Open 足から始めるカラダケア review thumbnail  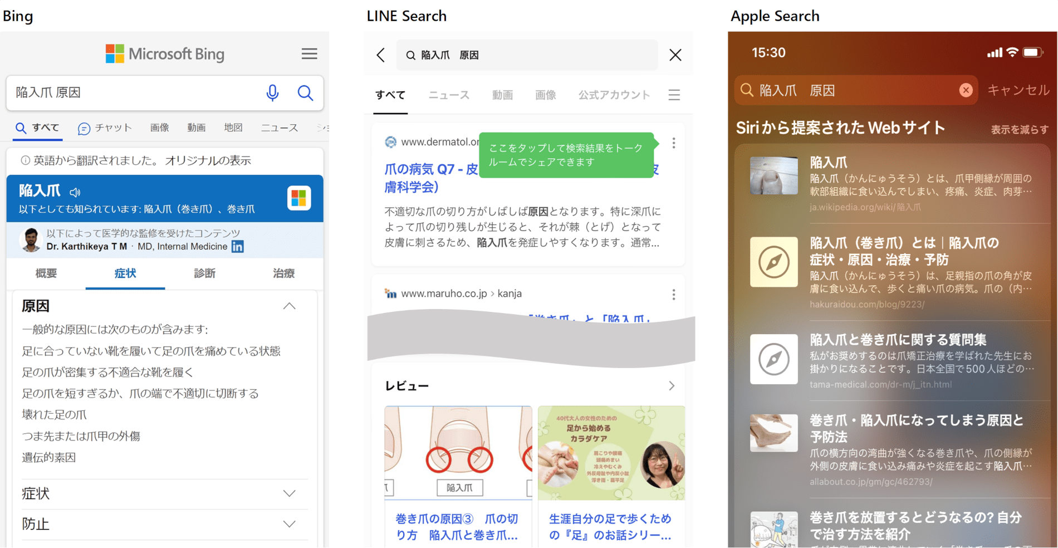611,453
